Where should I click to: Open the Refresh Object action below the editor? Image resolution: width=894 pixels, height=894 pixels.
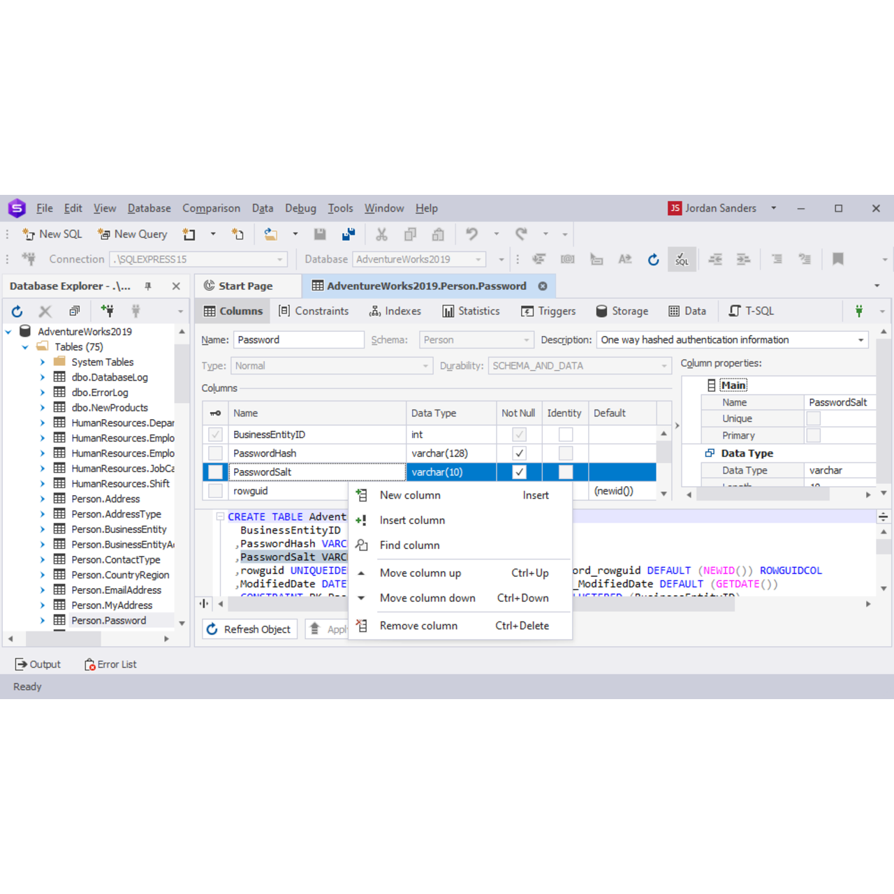[249, 629]
